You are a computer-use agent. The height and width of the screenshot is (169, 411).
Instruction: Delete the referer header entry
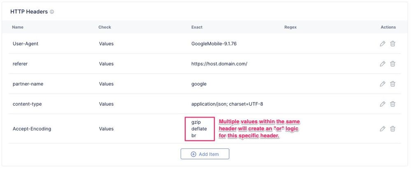pyautogui.click(x=392, y=64)
